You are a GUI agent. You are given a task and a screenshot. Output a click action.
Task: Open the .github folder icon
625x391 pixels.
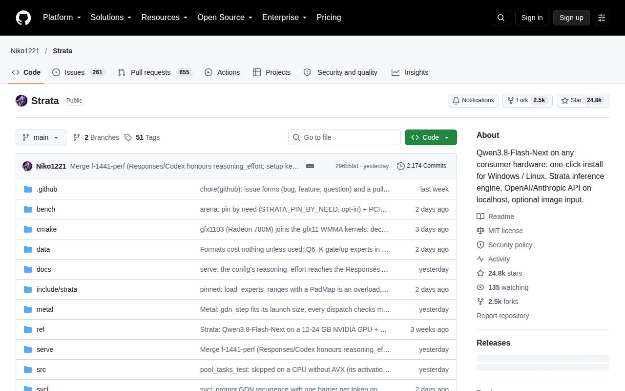click(x=28, y=189)
